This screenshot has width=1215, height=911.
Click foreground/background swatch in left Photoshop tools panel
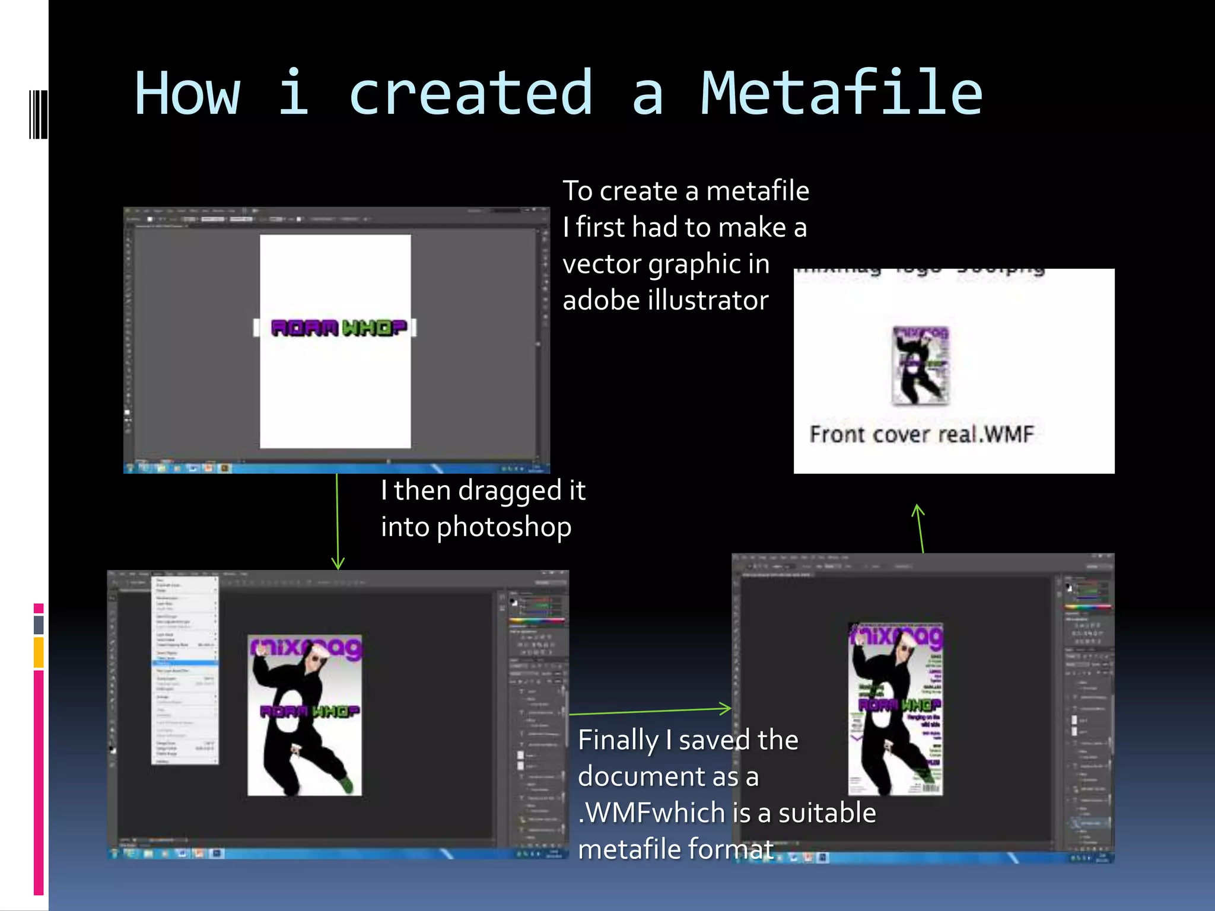[112, 750]
